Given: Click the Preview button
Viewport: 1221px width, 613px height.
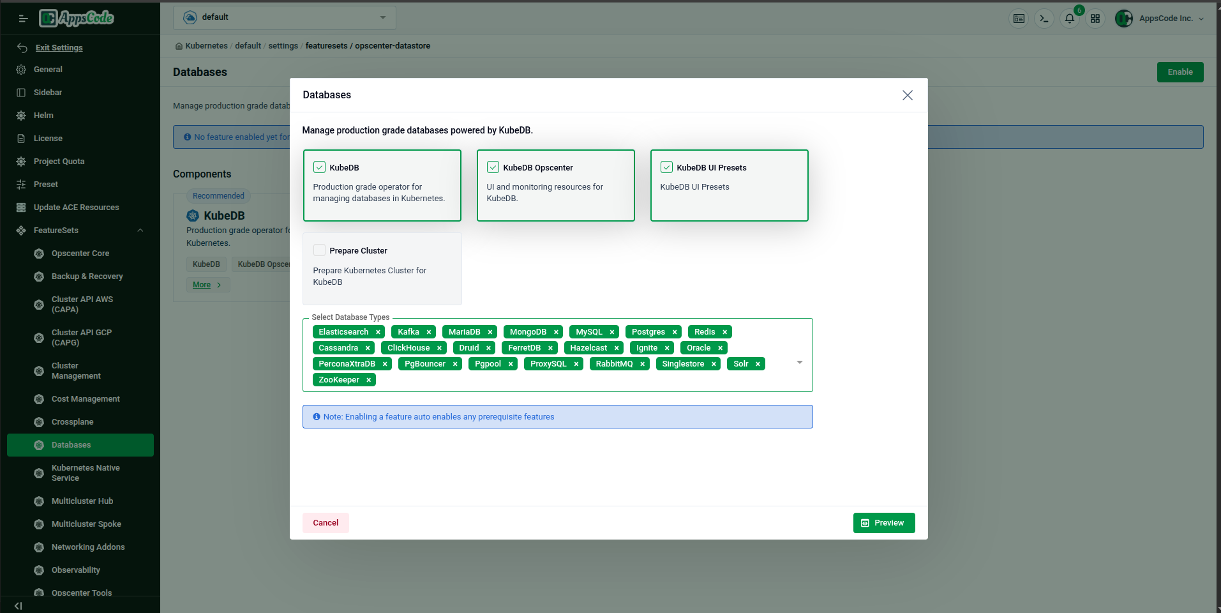Looking at the screenshot, I should (x=883, y=522).
